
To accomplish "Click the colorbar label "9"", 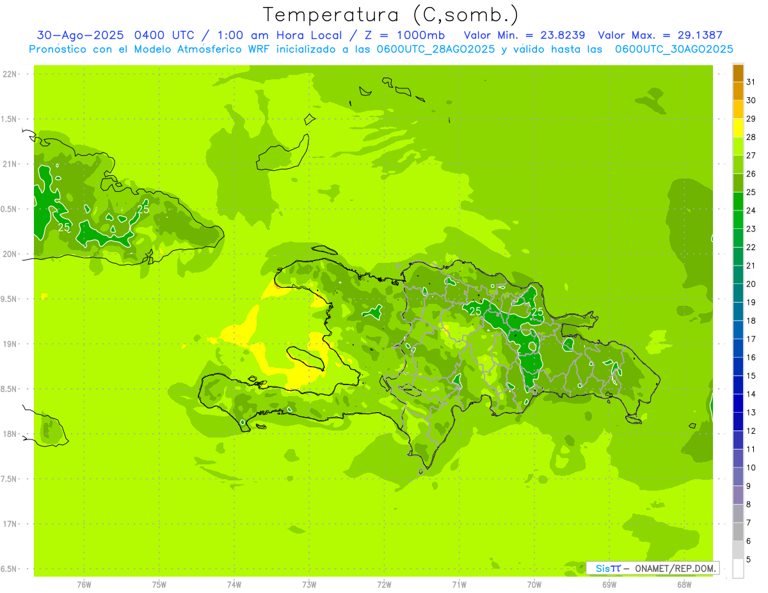I will (x=749, y=486).
